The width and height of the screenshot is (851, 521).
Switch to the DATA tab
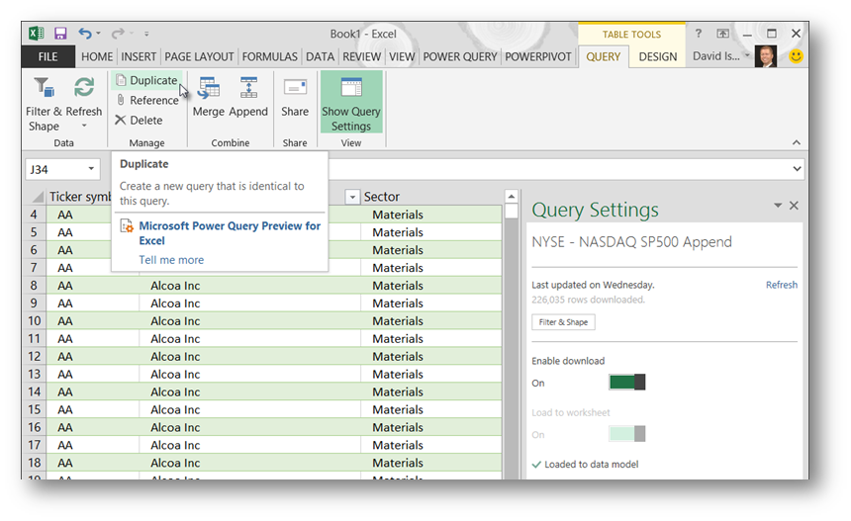(x=321, y=56)
